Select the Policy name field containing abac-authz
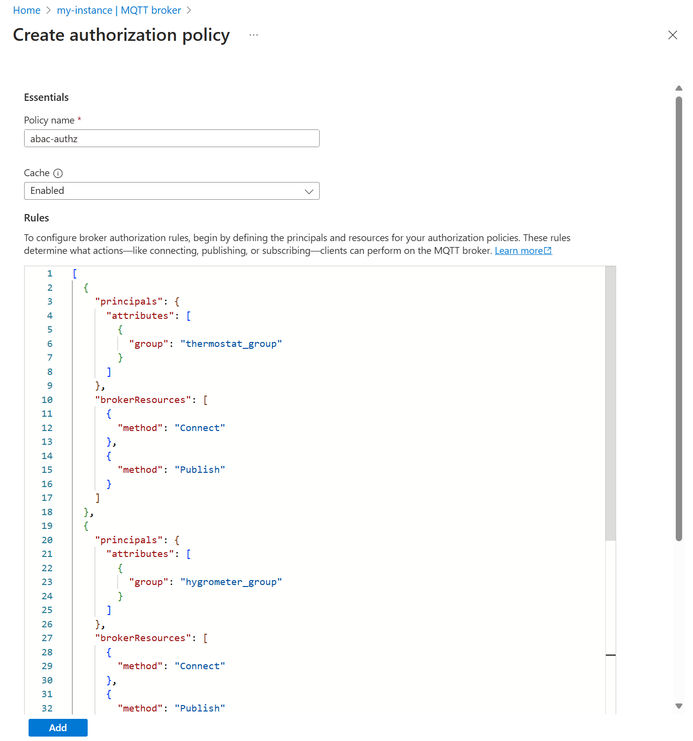 [171, 138]
